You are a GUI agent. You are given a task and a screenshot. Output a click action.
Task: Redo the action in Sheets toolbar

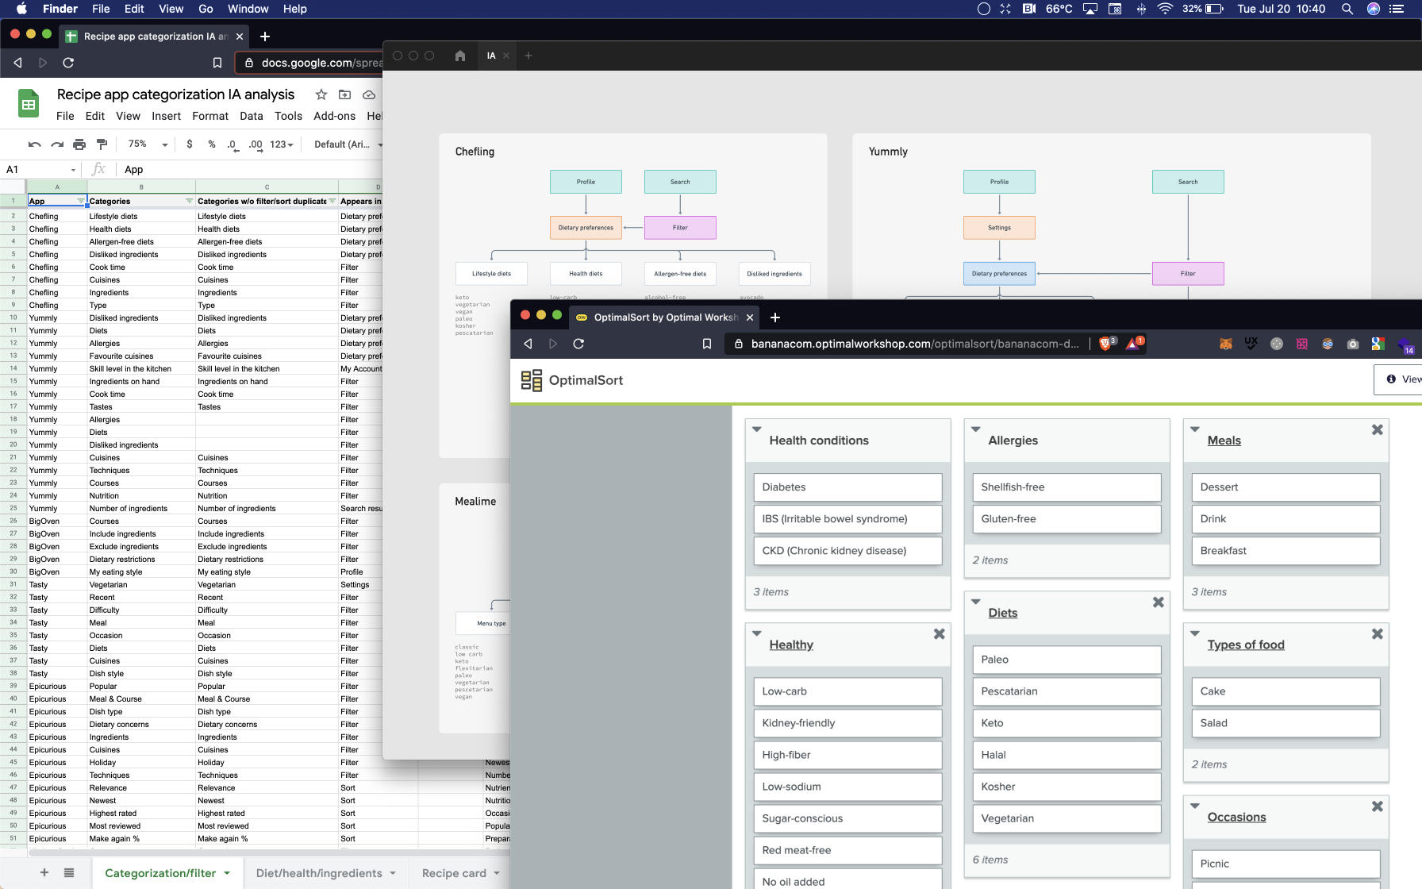point(57,144)
